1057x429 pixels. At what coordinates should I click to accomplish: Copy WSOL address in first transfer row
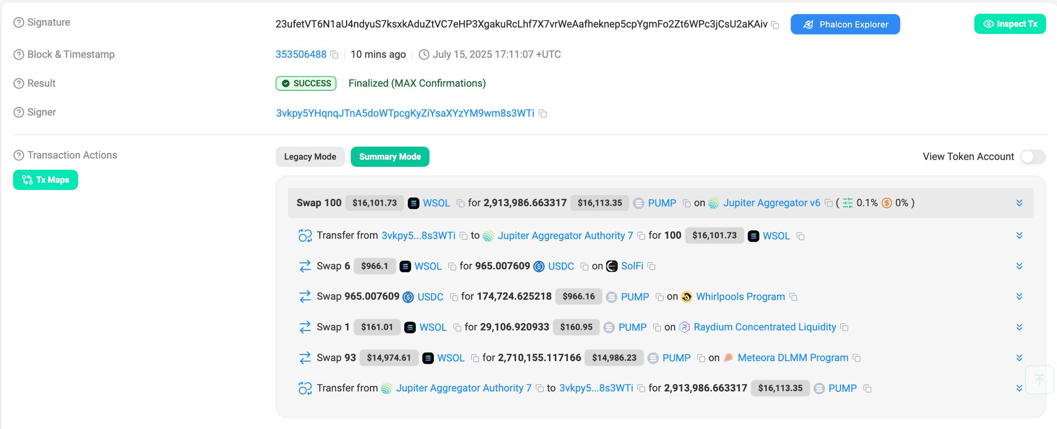click(x=800, y=236)
